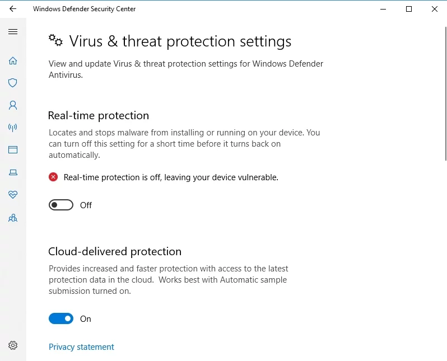447x361 pixels.
Task: Open Settings gear at sidebar bottom
Action: (x=13, y=345)
